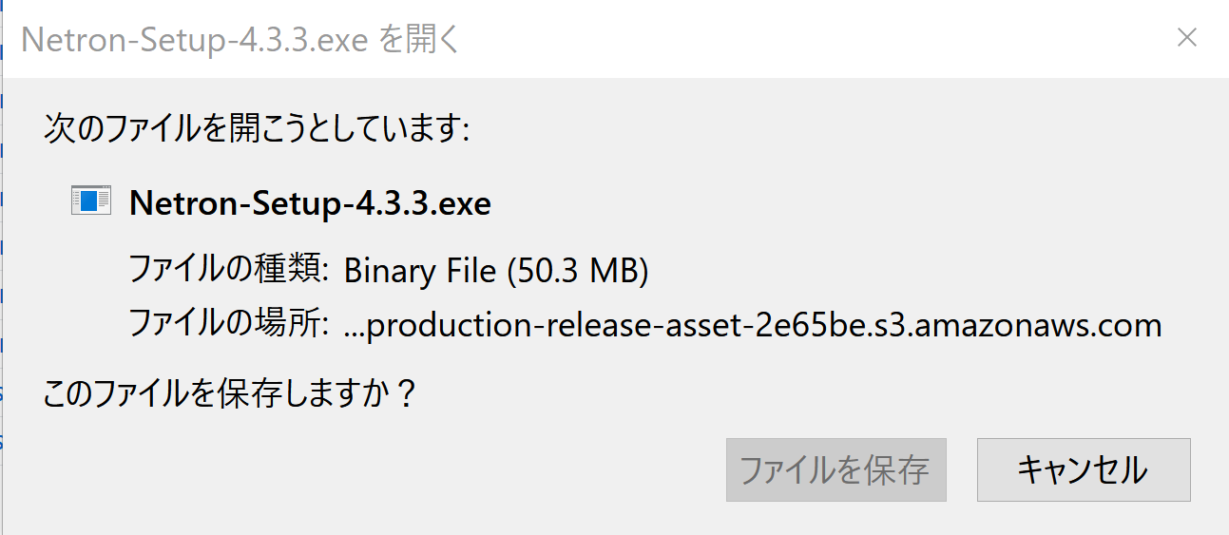Viewport: 1229px width, 535px height.
Task: Cancel the download with キャンセル button
Action: tap(1084, 469)
